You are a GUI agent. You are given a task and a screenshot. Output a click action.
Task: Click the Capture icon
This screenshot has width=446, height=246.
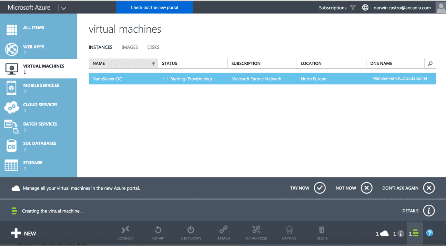click(x=289, y=229)
